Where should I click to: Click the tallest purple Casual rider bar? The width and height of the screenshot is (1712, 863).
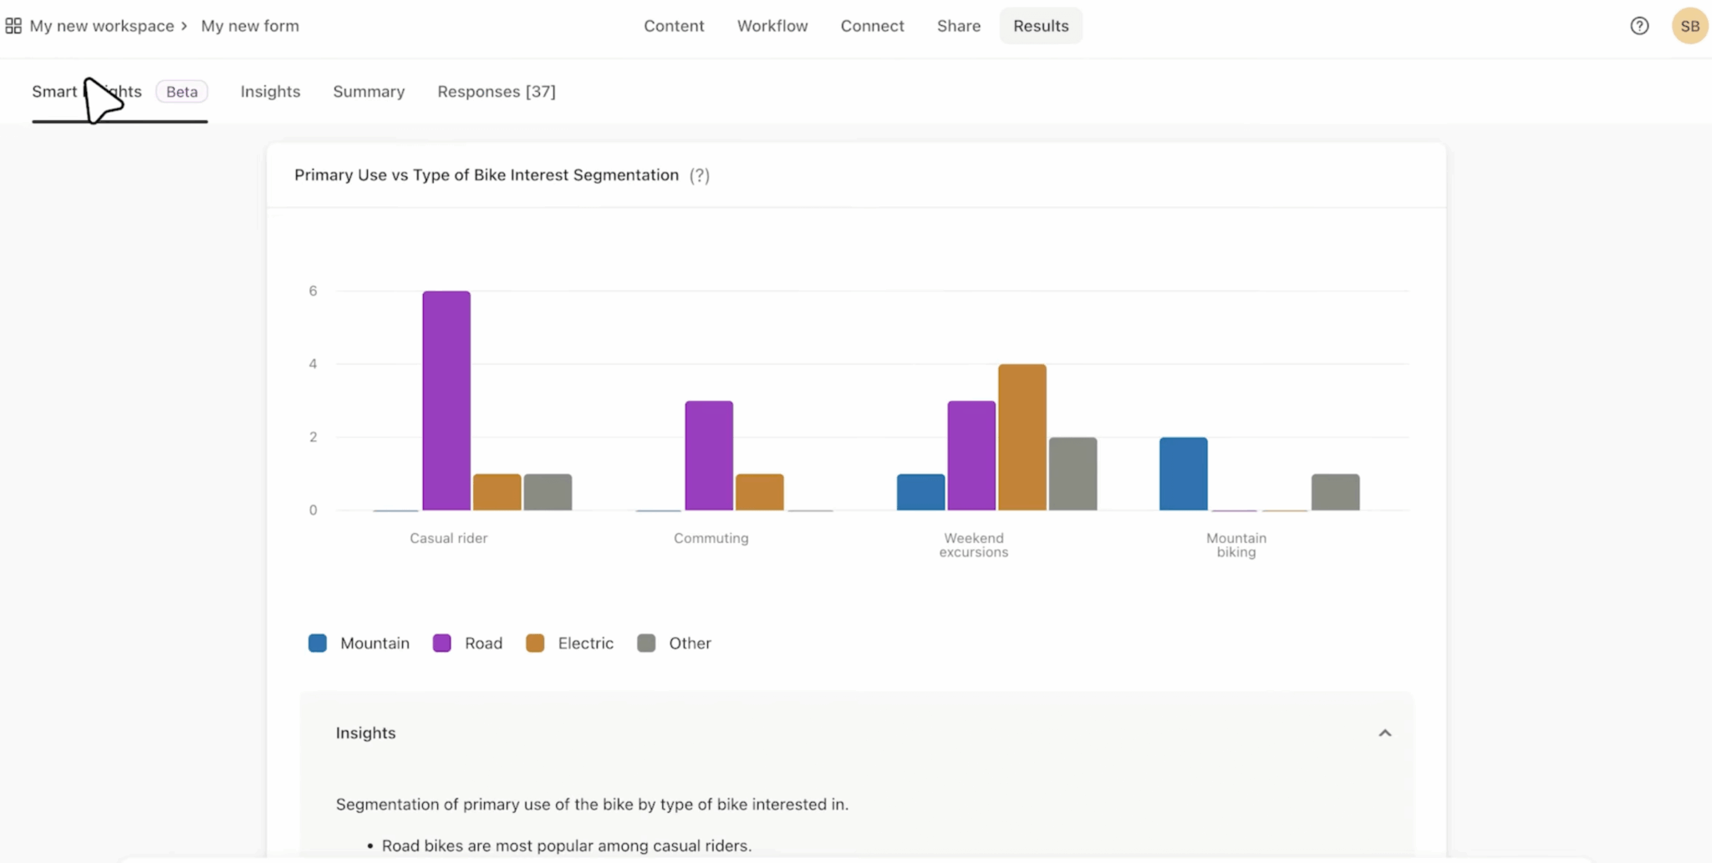(446, 401)
